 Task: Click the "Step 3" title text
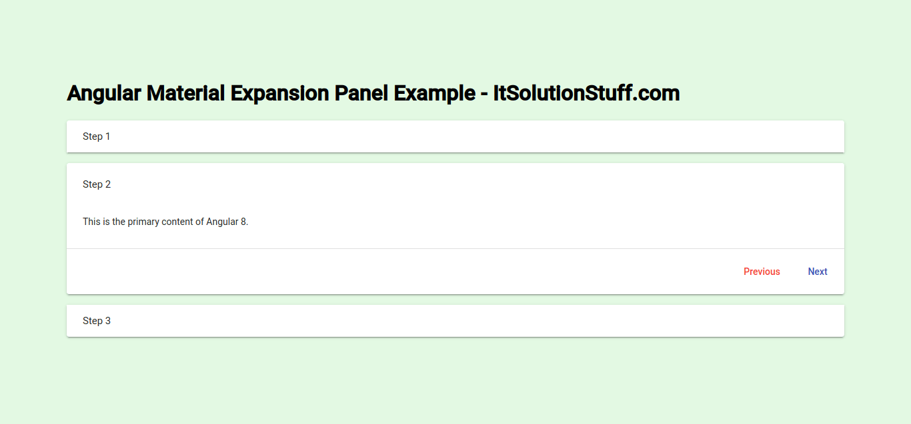(x=97, y=321)
